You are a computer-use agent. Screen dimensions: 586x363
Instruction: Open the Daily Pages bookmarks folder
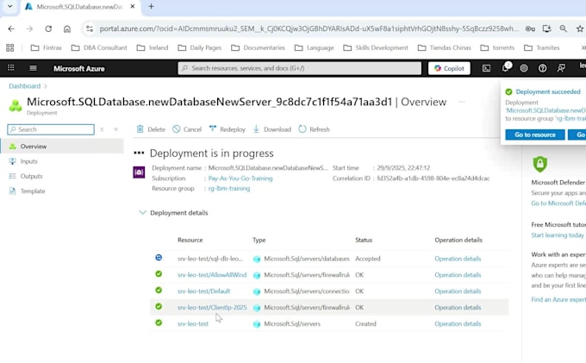click(x=200, y=47)
